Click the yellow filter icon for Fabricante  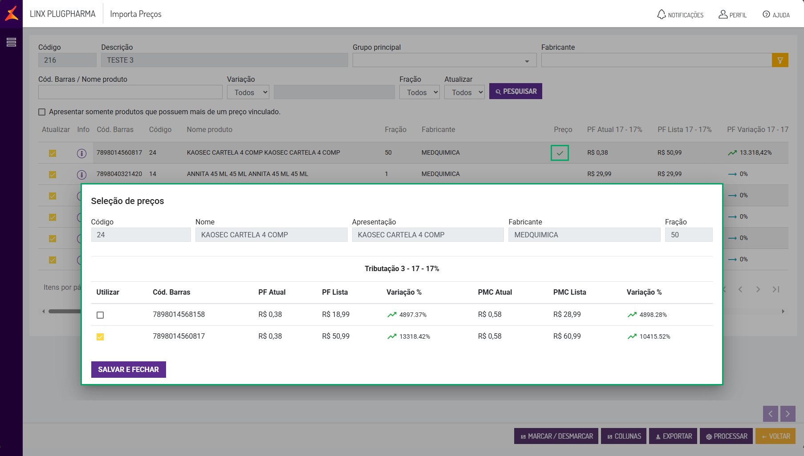click(x=780, y=60)
